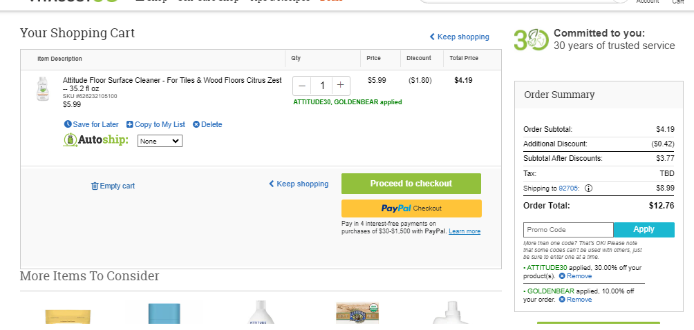Open the Attitude Floor Surface Cleaner title
Viewport: 694px width, 330px height.
[x=172, y=84]
